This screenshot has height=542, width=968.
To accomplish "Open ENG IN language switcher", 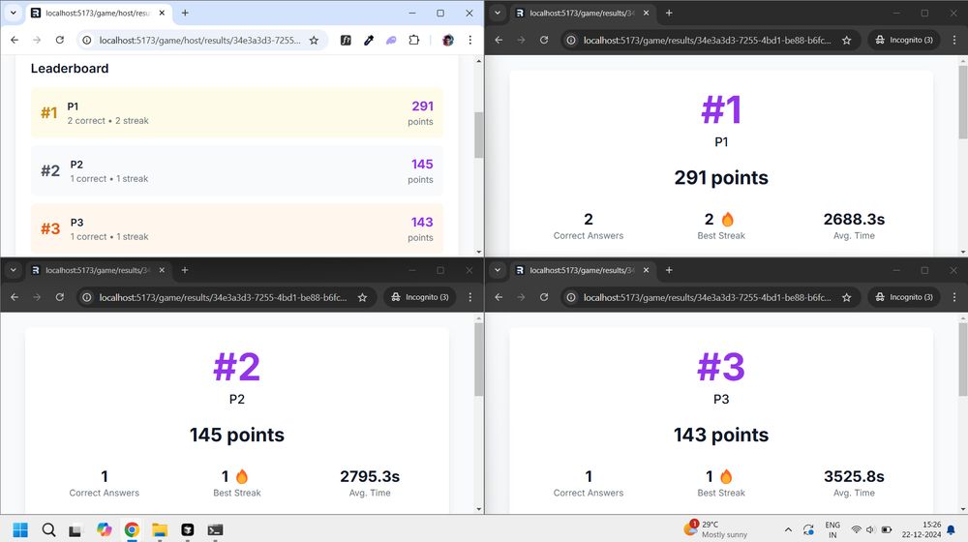I will 832,529.
